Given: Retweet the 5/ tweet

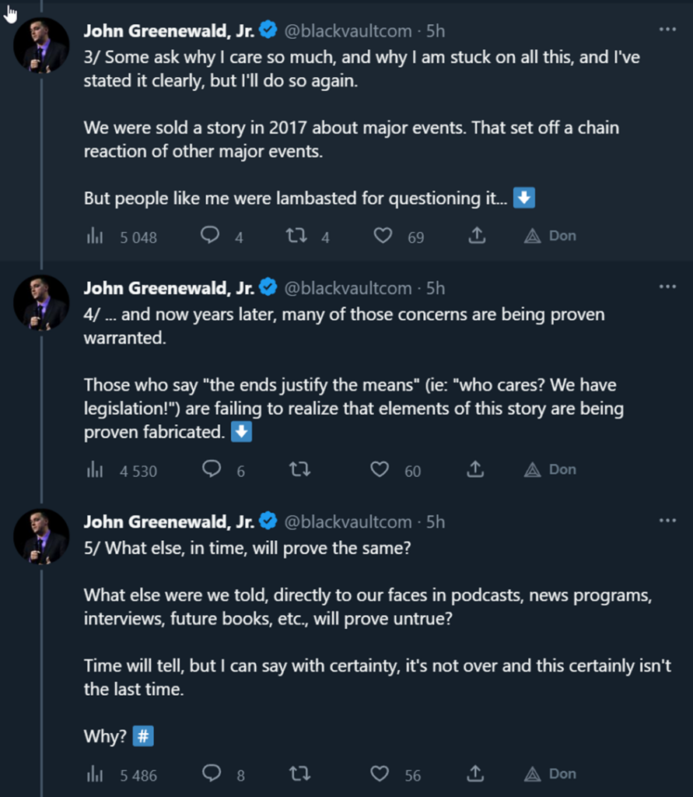Looking at the screenshot, I should click(299, 774).
